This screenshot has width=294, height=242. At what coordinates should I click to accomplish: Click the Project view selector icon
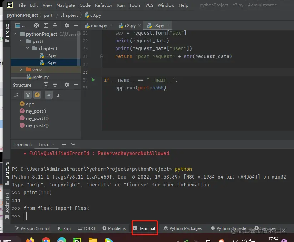point(18,25)
